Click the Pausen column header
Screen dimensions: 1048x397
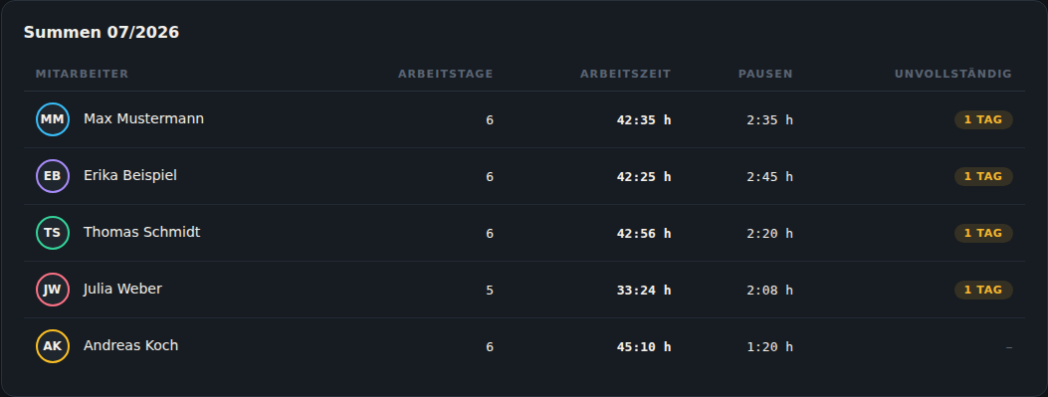[765, 75]
